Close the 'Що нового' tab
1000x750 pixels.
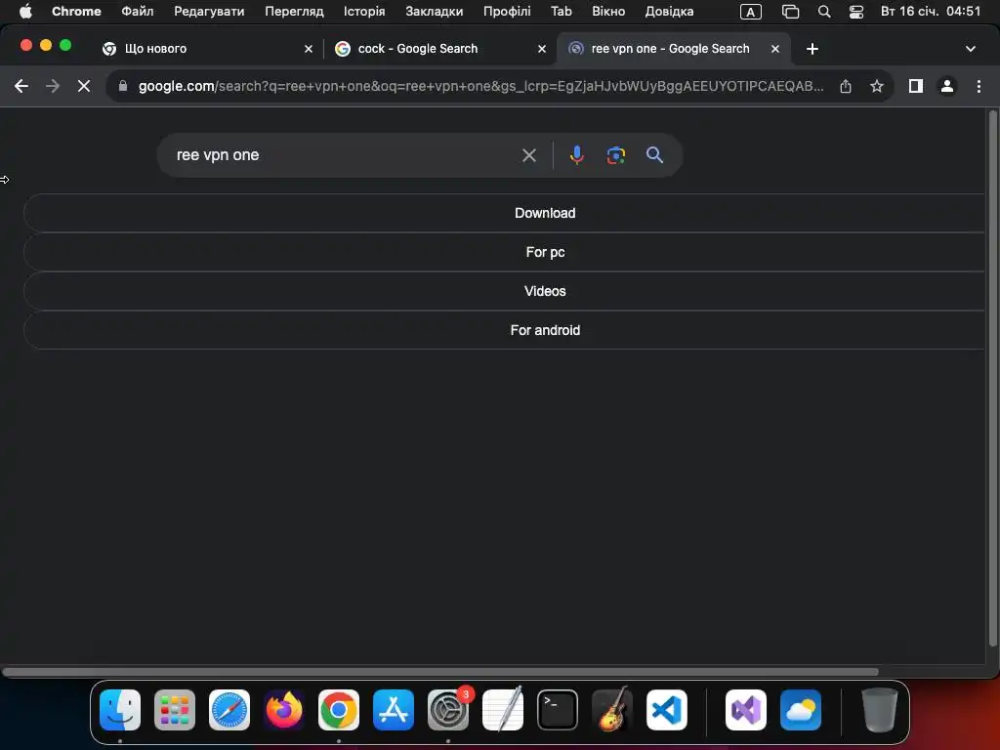(x=309, y=49)
